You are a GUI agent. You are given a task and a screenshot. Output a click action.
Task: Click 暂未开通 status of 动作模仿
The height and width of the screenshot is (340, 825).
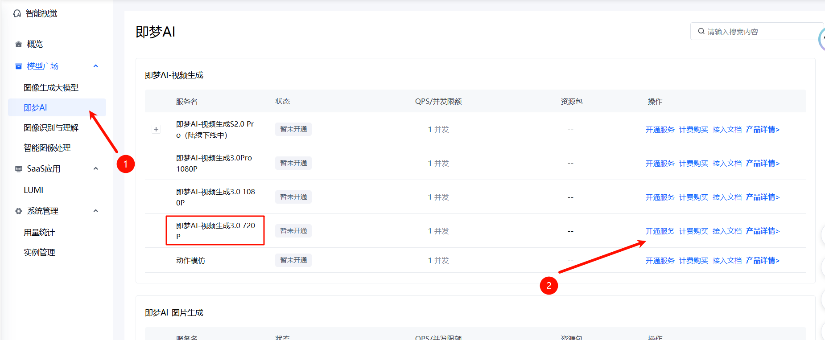(x=293, y=260)
